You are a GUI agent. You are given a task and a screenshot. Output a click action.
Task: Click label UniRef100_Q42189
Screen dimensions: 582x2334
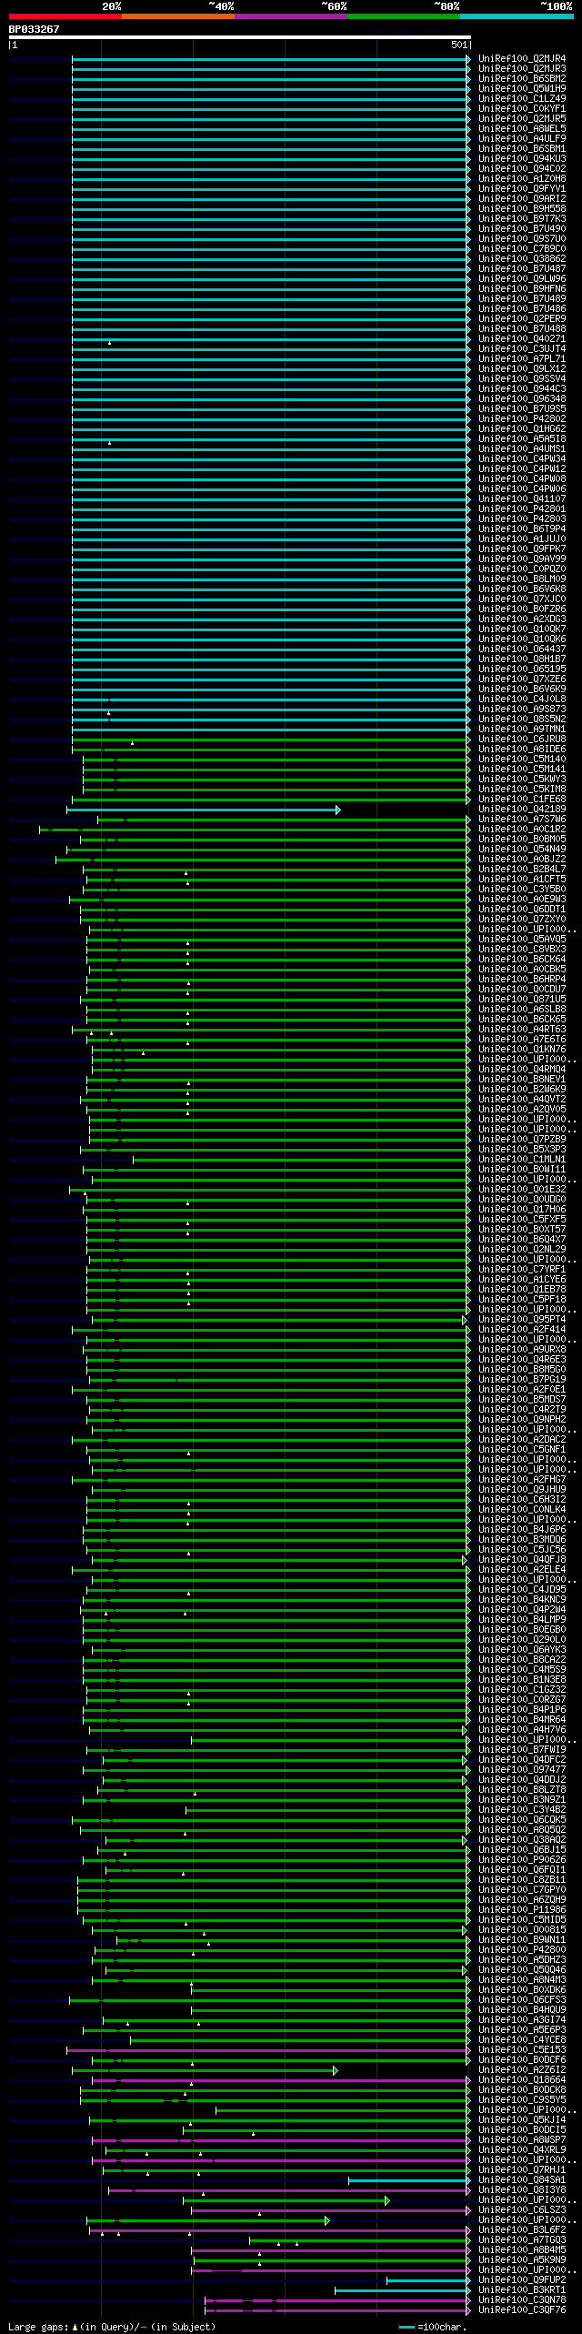point(522,810)
